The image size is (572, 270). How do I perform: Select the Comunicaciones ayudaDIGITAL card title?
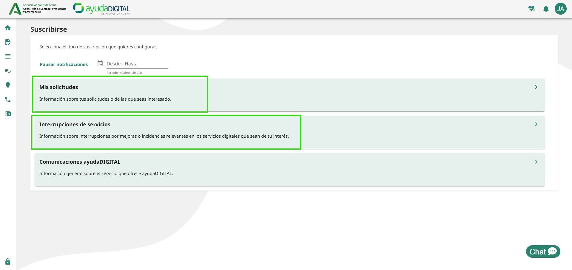point(80,162)
